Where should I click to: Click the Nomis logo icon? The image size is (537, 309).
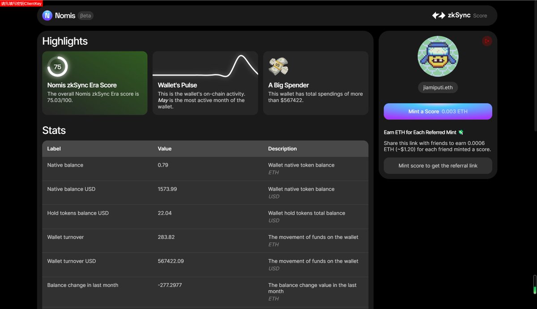pyautogui.click(x=47, y=16)
